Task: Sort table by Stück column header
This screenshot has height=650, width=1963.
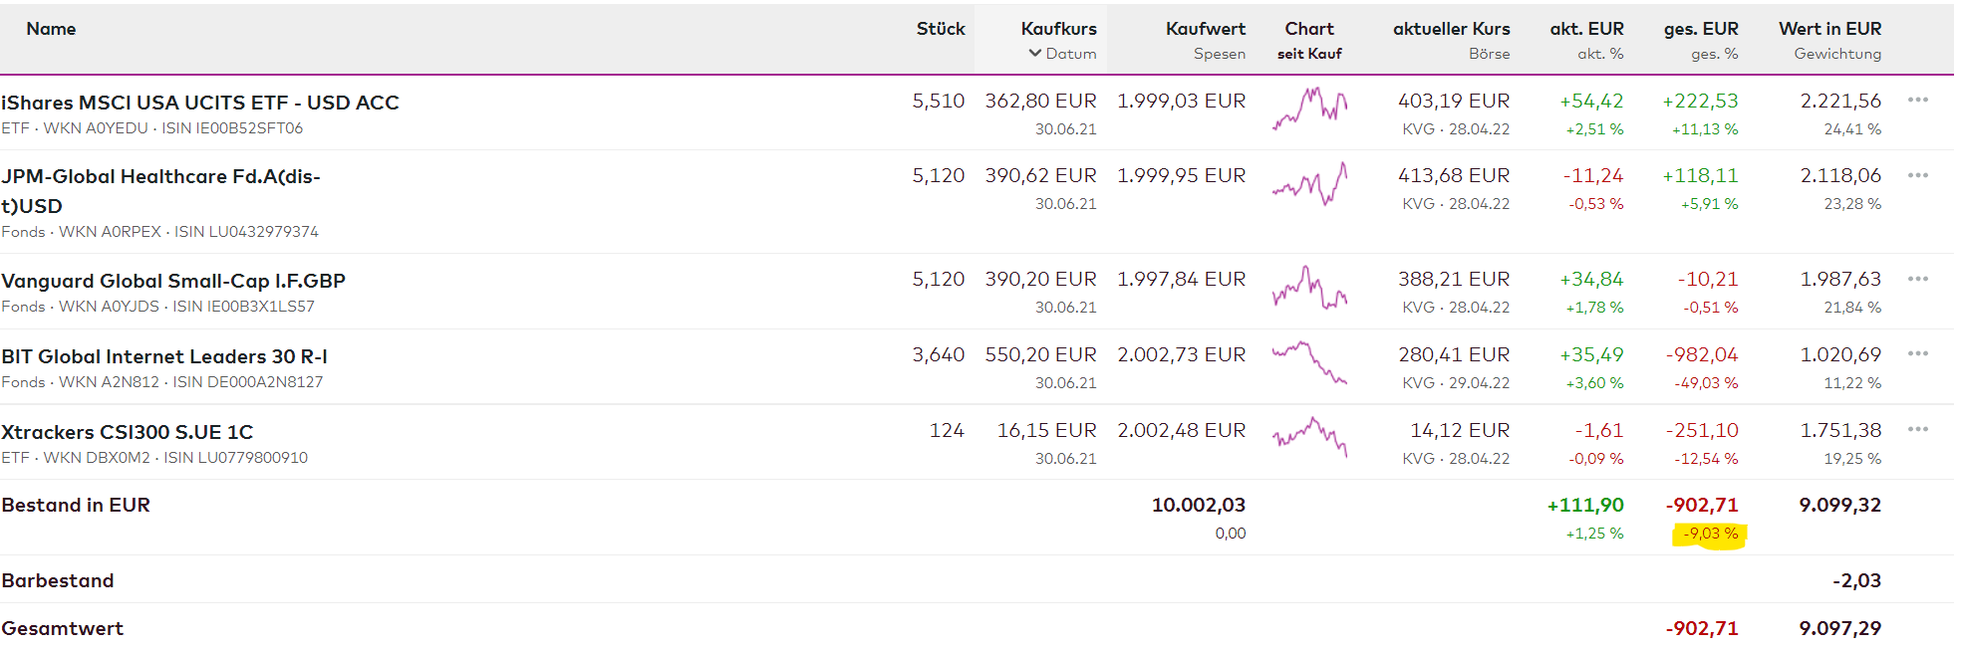Action: (x=940, y=29)
